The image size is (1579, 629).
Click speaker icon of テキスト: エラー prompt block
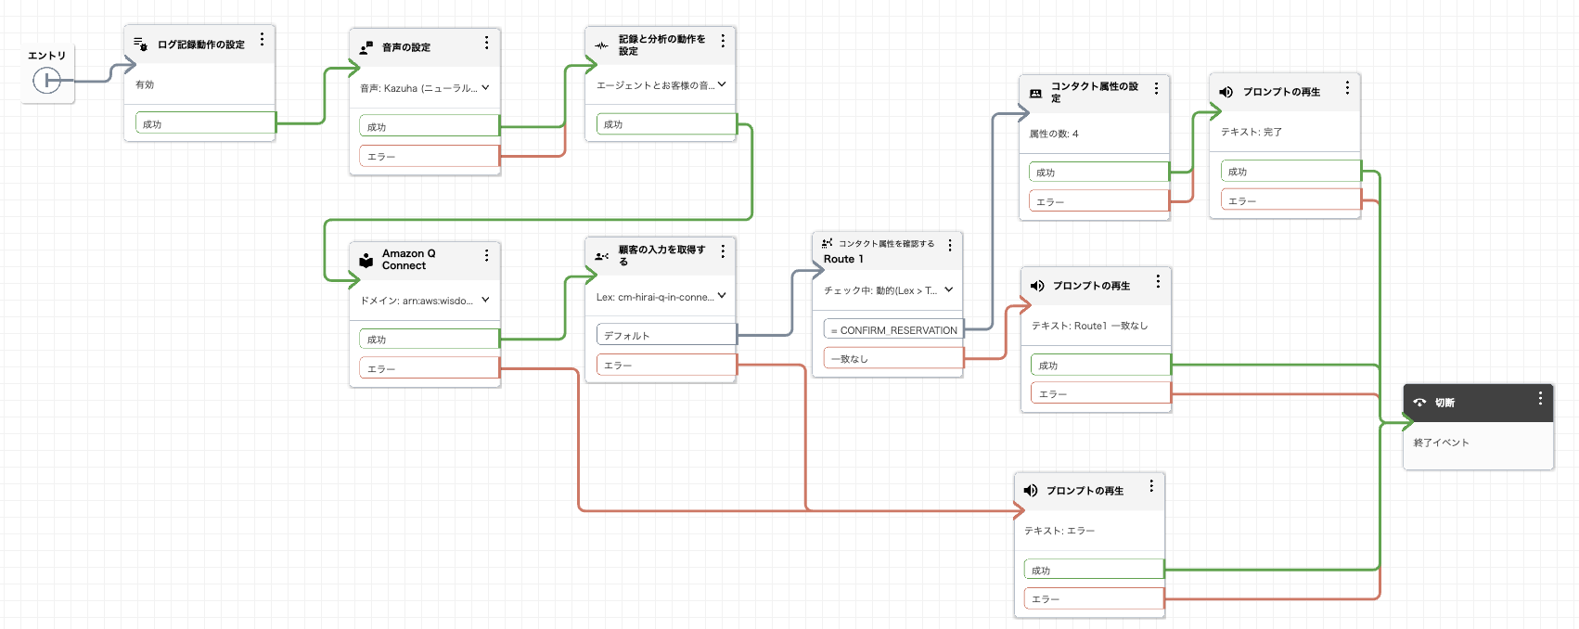(1031, 491)
